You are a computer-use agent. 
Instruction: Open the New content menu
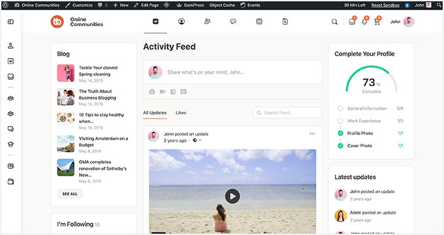click(121, 5)
